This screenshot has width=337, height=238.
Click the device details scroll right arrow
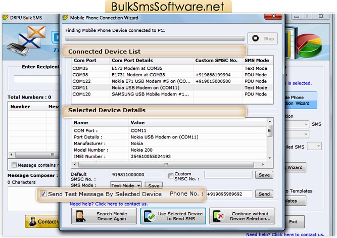point(263,164)
